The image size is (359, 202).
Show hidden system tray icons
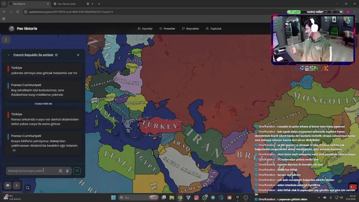pyautogui.click(x=319, y=198)
